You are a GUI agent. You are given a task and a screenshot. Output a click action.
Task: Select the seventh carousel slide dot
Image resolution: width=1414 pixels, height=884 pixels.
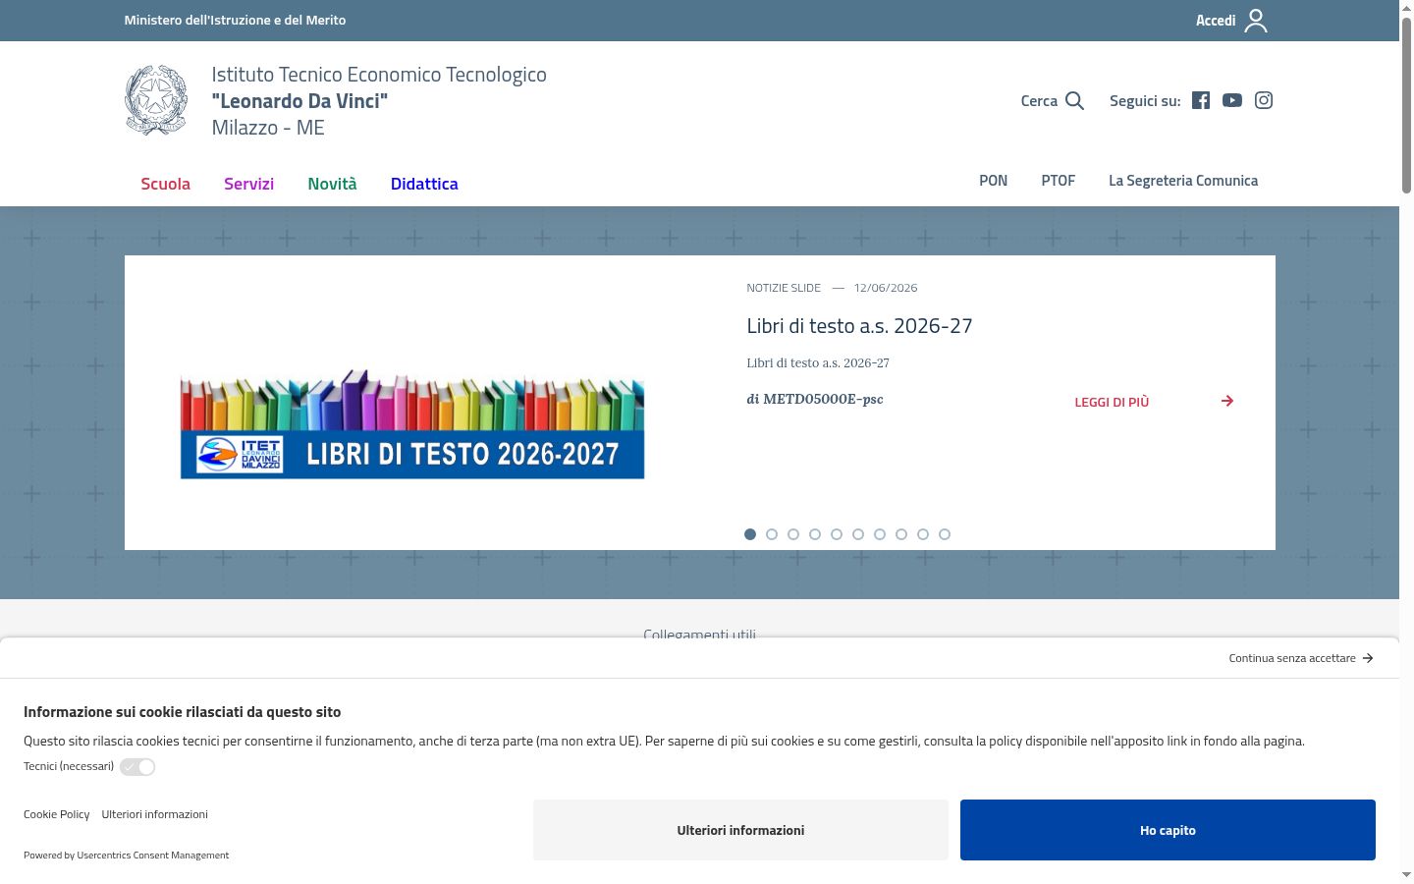tap(880, 534)
